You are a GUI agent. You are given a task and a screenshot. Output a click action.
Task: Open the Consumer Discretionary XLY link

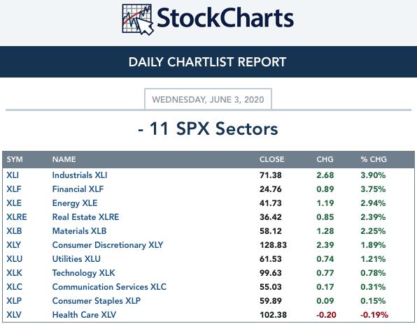tap(108, 245)
